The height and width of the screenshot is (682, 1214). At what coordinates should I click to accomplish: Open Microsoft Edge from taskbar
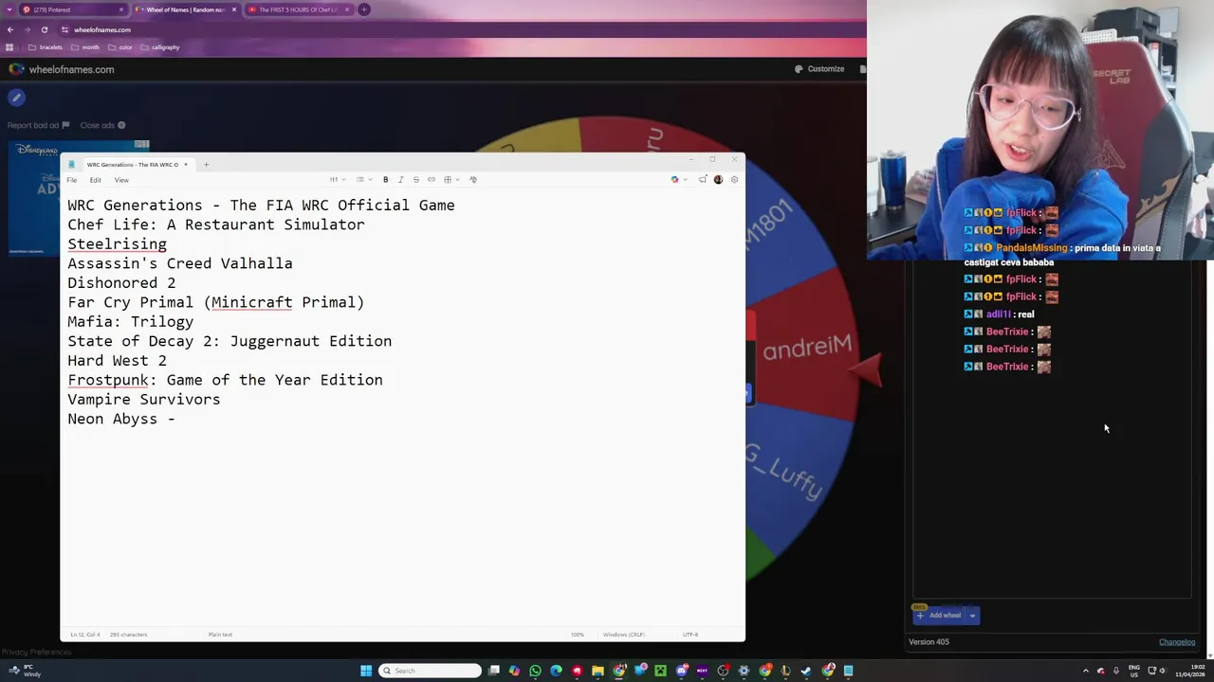pyautogui.click(x=556, y=671)
